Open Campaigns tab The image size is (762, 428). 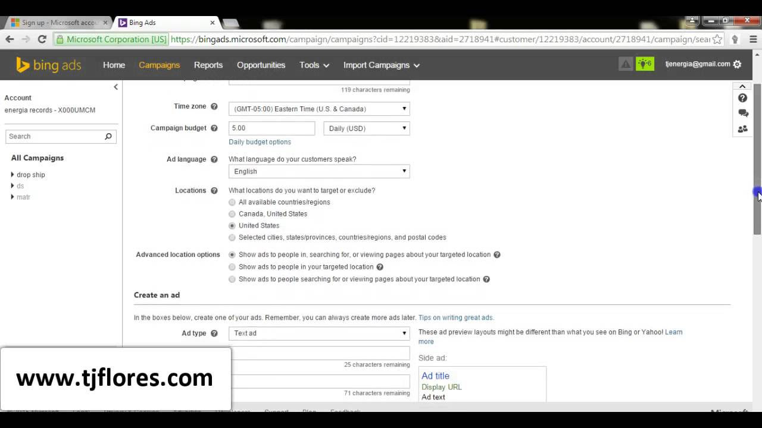tap(159, 65)
